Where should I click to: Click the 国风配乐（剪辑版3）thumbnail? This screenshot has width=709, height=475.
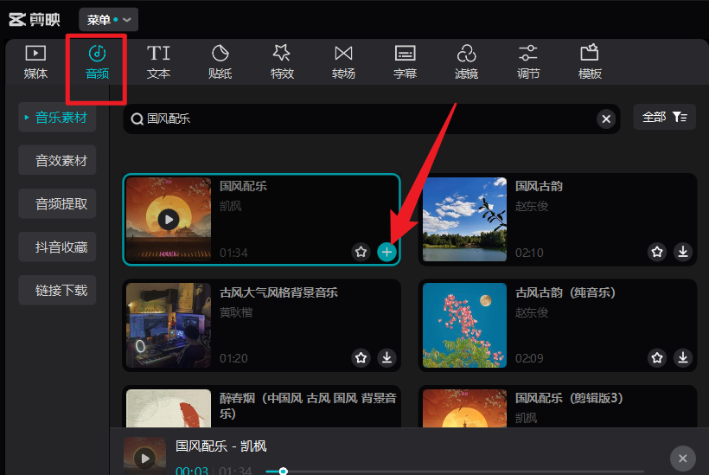[x=464, y=408]
